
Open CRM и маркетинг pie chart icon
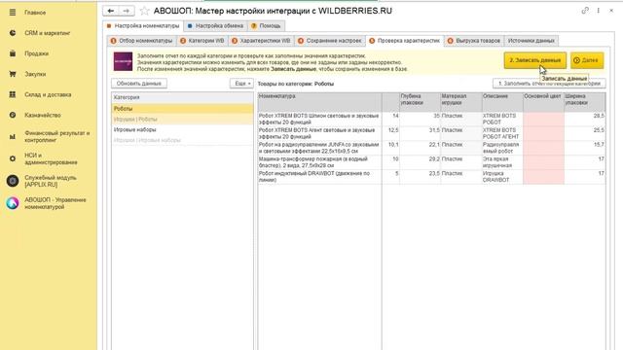(x=13, y=33)
